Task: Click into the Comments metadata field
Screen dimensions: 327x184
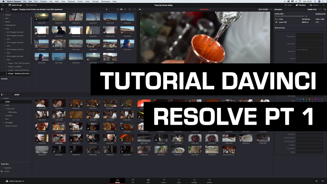Action: (x=310, y=44)
